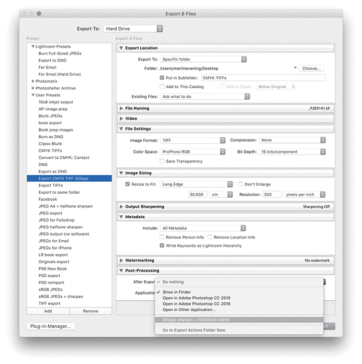Enable Remove Person Info checkbox

click(162, 237)
